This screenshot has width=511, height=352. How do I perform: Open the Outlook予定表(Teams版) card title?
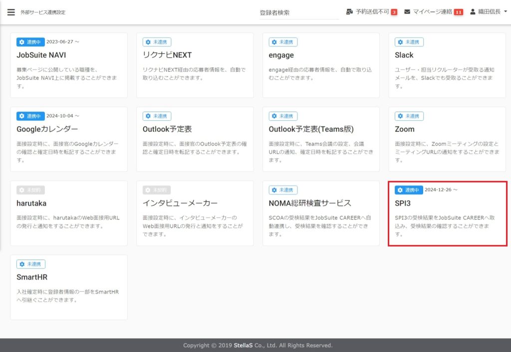[x=311, y=129]
